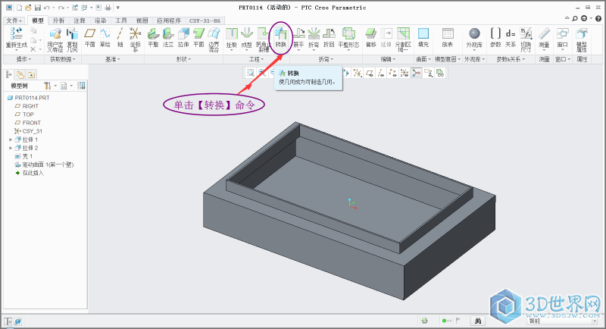Open 分割区域 (Split Area) tool
The image size is (606, 329).
pyautogui.click(x=403, y=39)
